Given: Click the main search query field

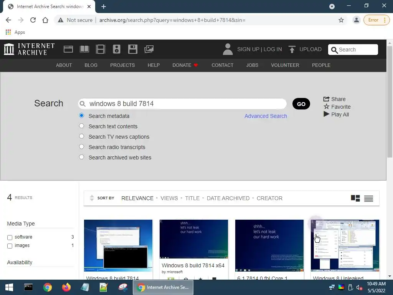Looking at the screenshot, I should pos(182,104).
